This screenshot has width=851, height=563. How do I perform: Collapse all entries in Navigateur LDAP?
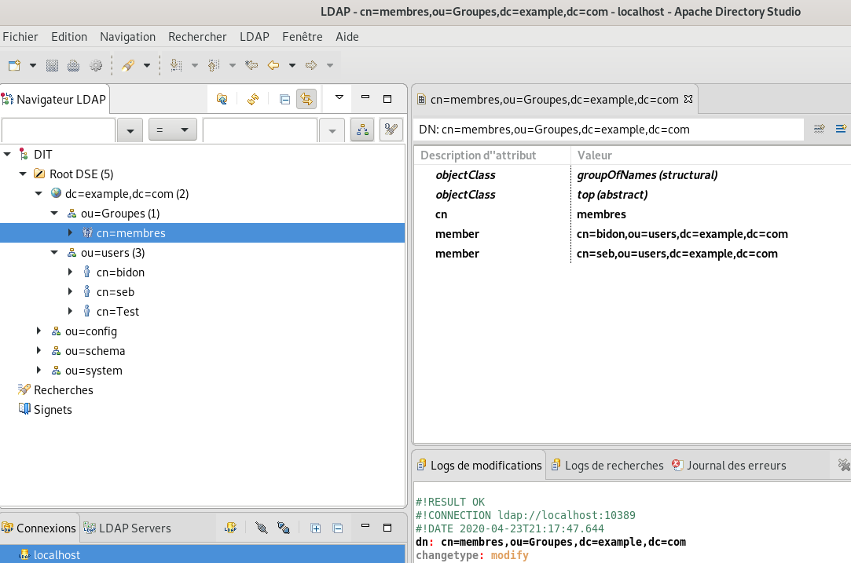pos(284,99)
